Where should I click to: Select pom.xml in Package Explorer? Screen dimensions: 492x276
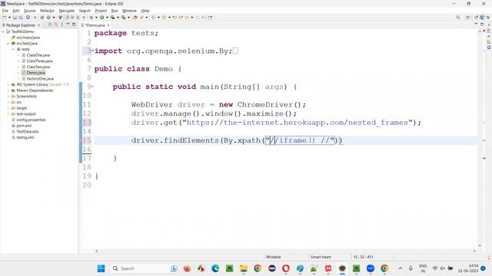[24, 126]
